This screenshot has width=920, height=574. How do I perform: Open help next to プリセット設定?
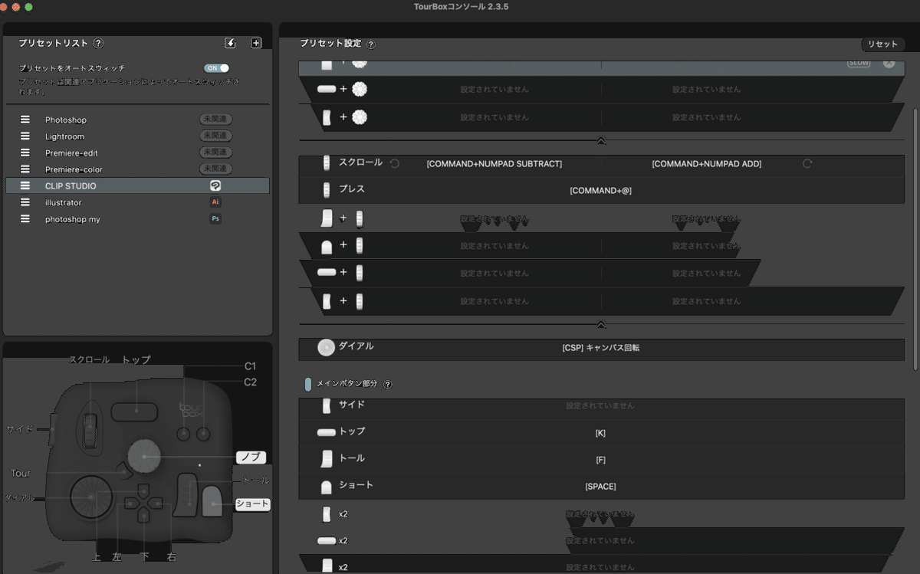371,44
